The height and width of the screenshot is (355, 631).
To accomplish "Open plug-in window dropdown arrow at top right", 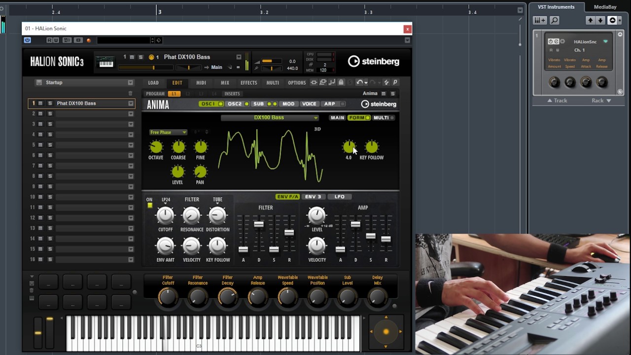I will [x=407, y=40].
